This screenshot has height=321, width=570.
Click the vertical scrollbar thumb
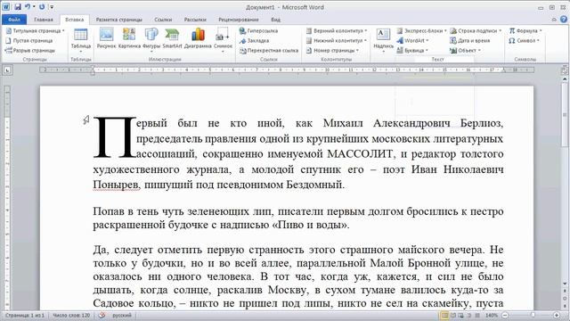pos(565,115)
